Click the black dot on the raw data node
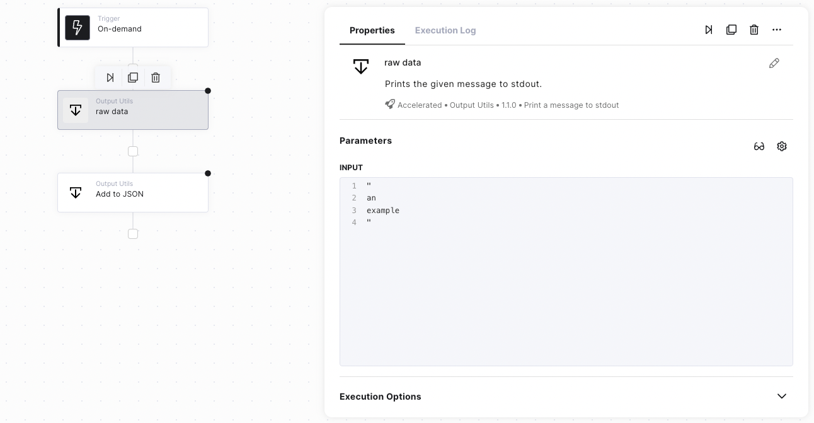 pos(208,91)
